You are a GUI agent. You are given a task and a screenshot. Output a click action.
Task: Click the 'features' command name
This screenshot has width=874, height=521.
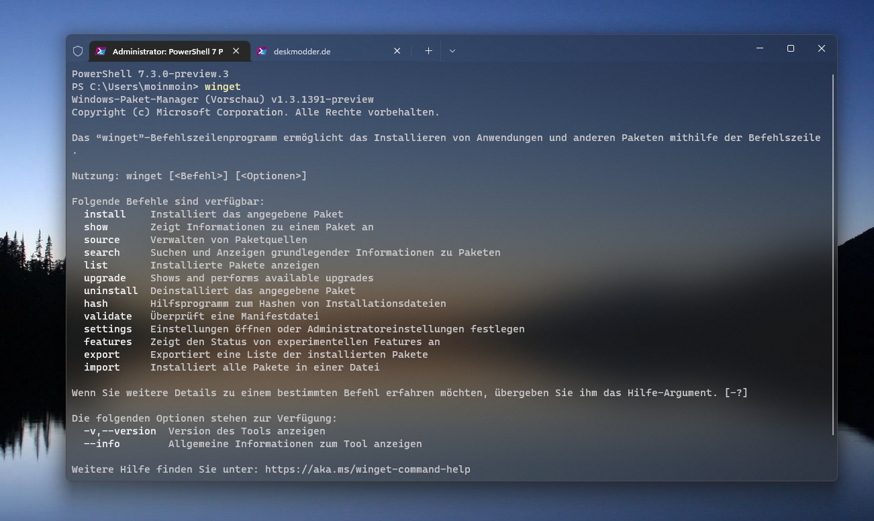[x=108, y=342]
